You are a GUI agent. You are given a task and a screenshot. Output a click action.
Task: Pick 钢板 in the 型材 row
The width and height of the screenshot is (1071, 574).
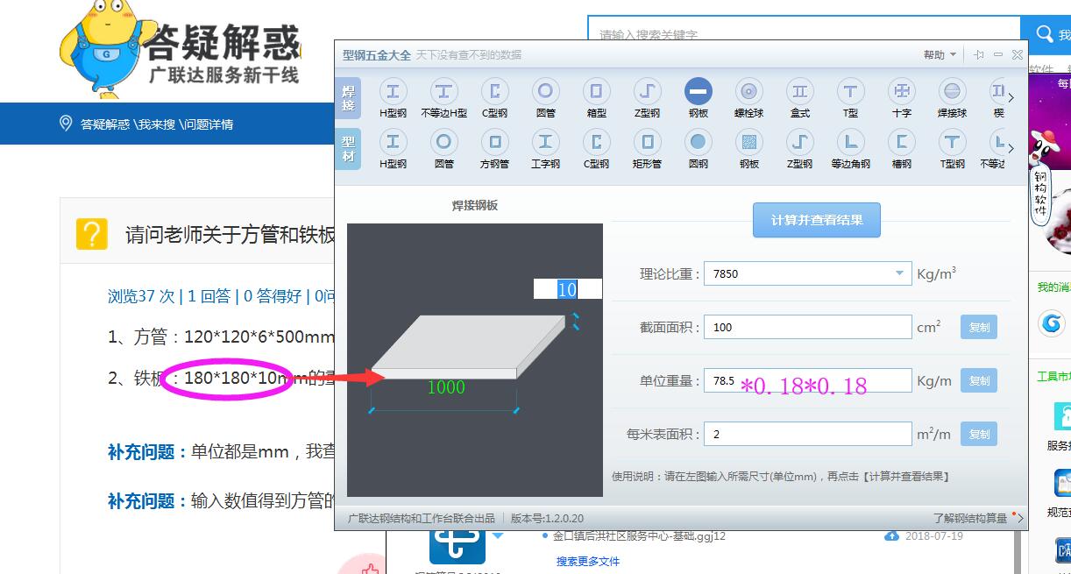tap(748, 148)
